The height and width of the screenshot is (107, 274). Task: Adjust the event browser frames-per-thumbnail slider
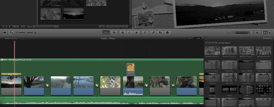[114, 27]
